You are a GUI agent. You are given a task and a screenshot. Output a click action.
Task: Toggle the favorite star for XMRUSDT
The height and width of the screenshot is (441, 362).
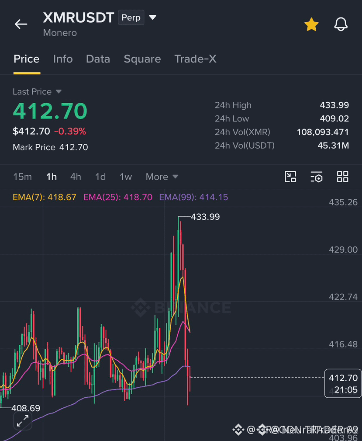pyautogui.click(x=311, y=24)
